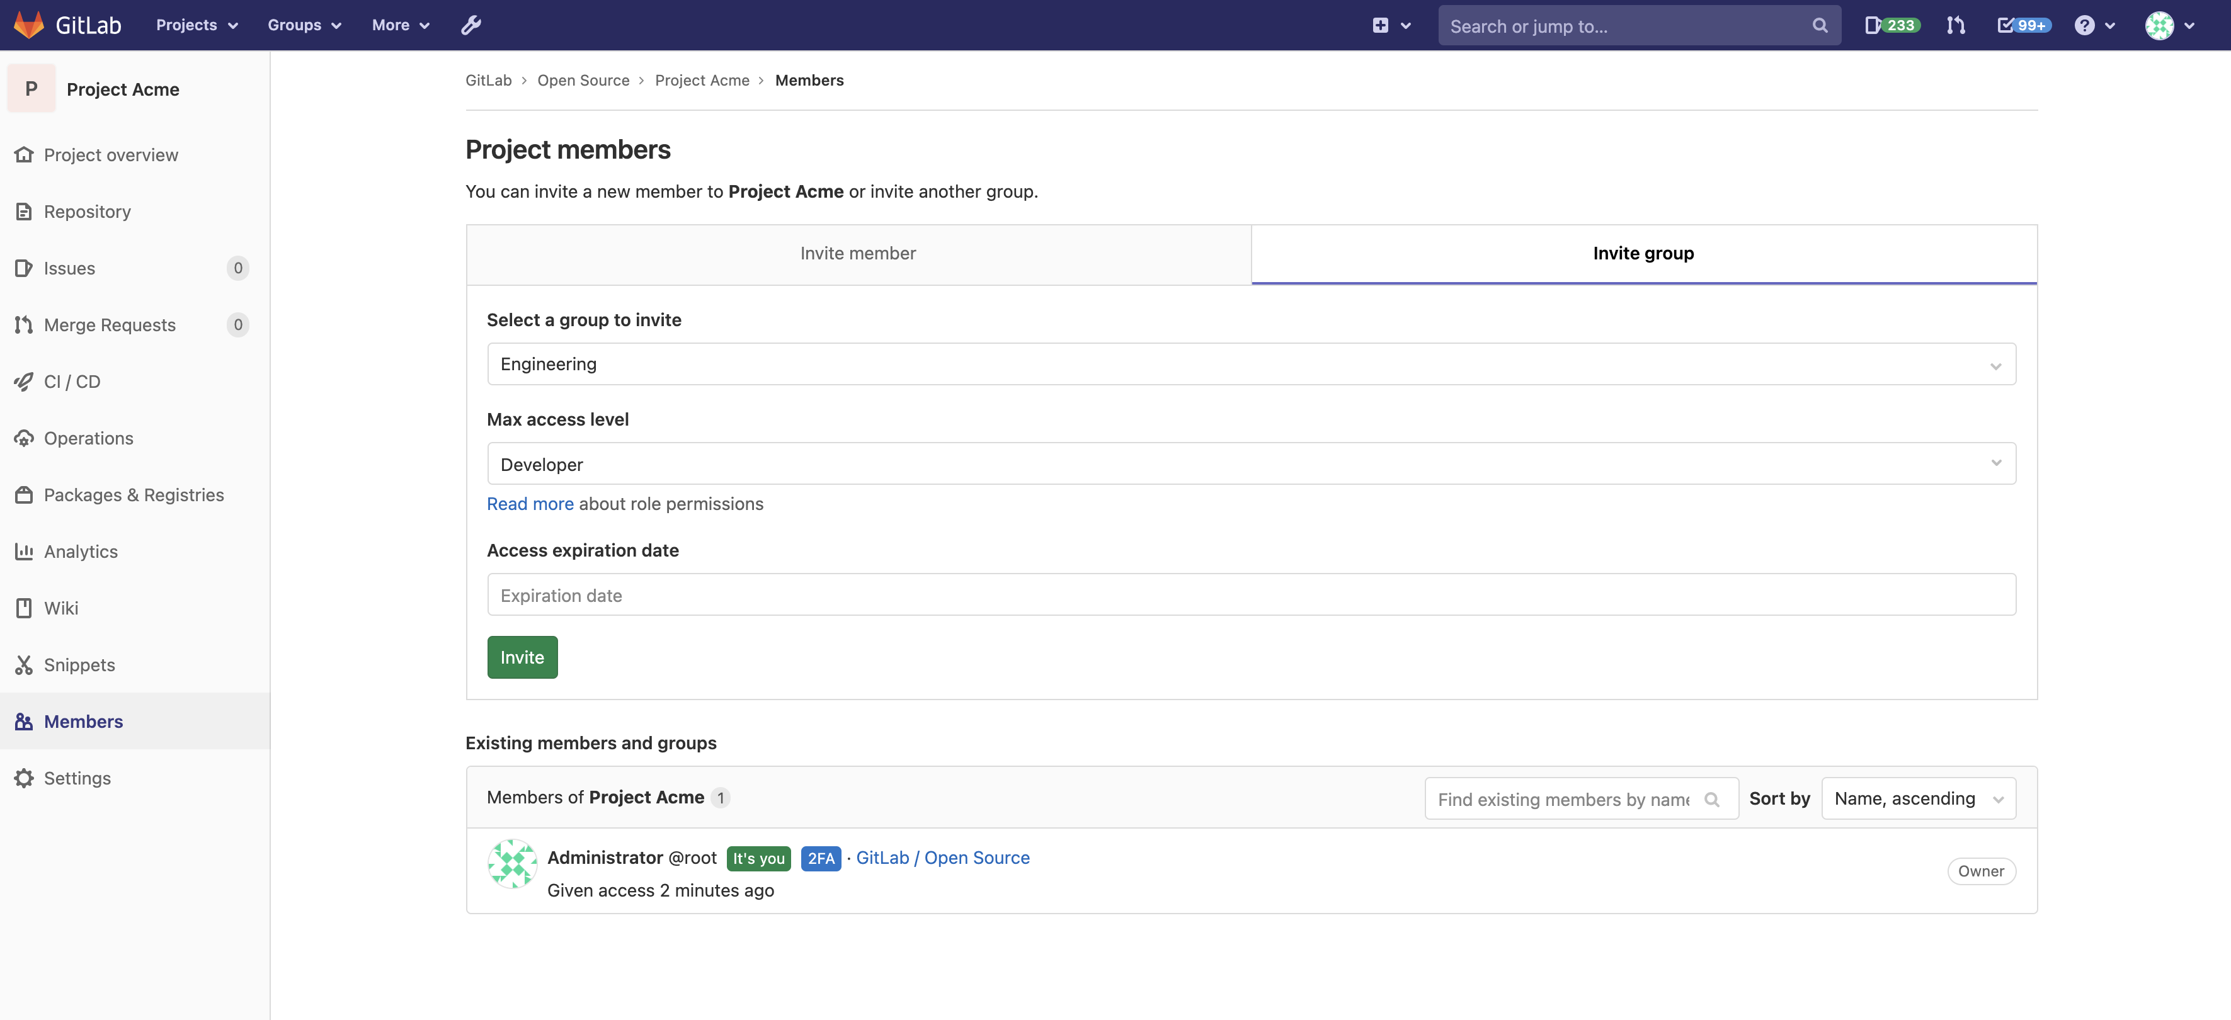Switch to the Invite group tab
Image resolution: width=2231 pixels, height=1020 pixels.
point(1644,254)
